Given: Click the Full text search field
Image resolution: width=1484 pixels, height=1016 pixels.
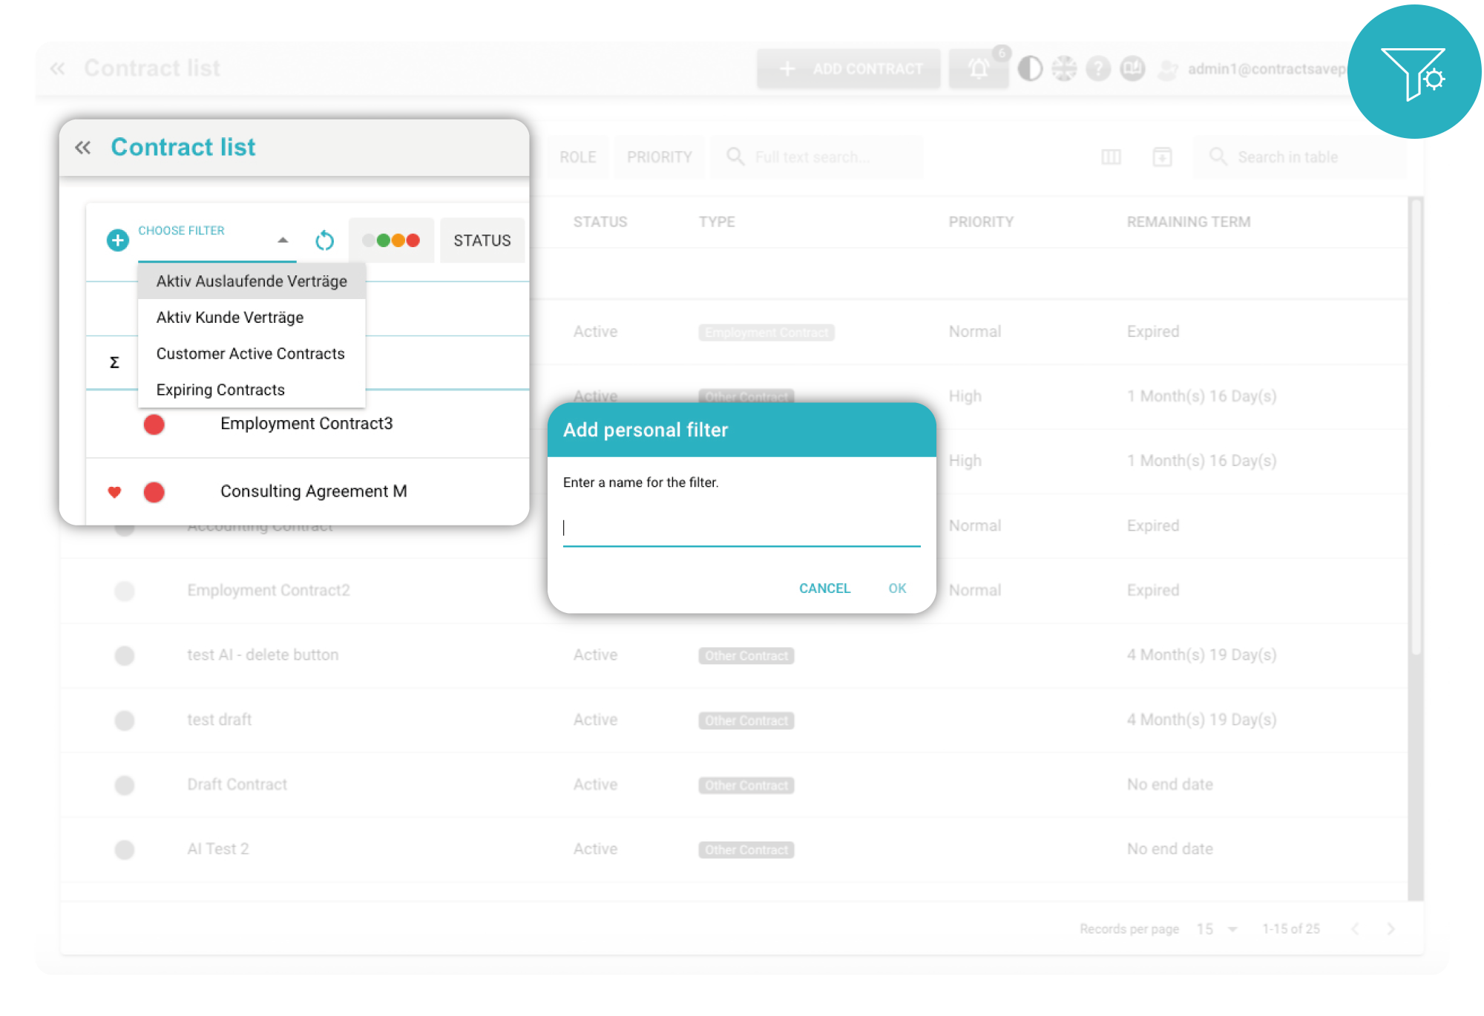Looking at the screenshot, I should [817, 157].
